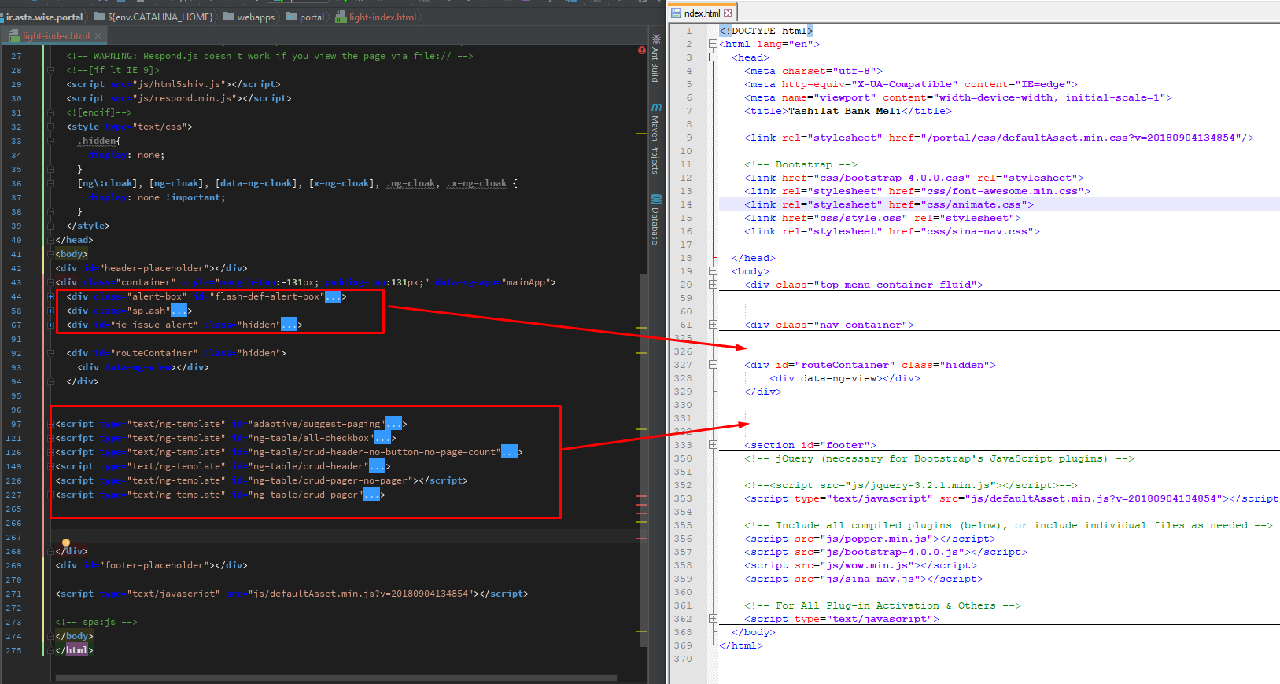
Task: Click the ellipsis placeholder after adaptive/suggest-paging
Action: click(393, 424)
